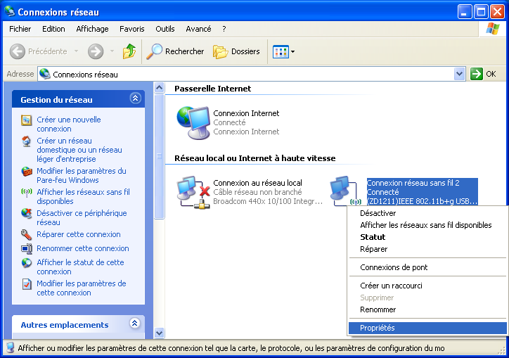Click Modifier les paramètres de cette connexion
509x358 pixels.
[81, 288]
